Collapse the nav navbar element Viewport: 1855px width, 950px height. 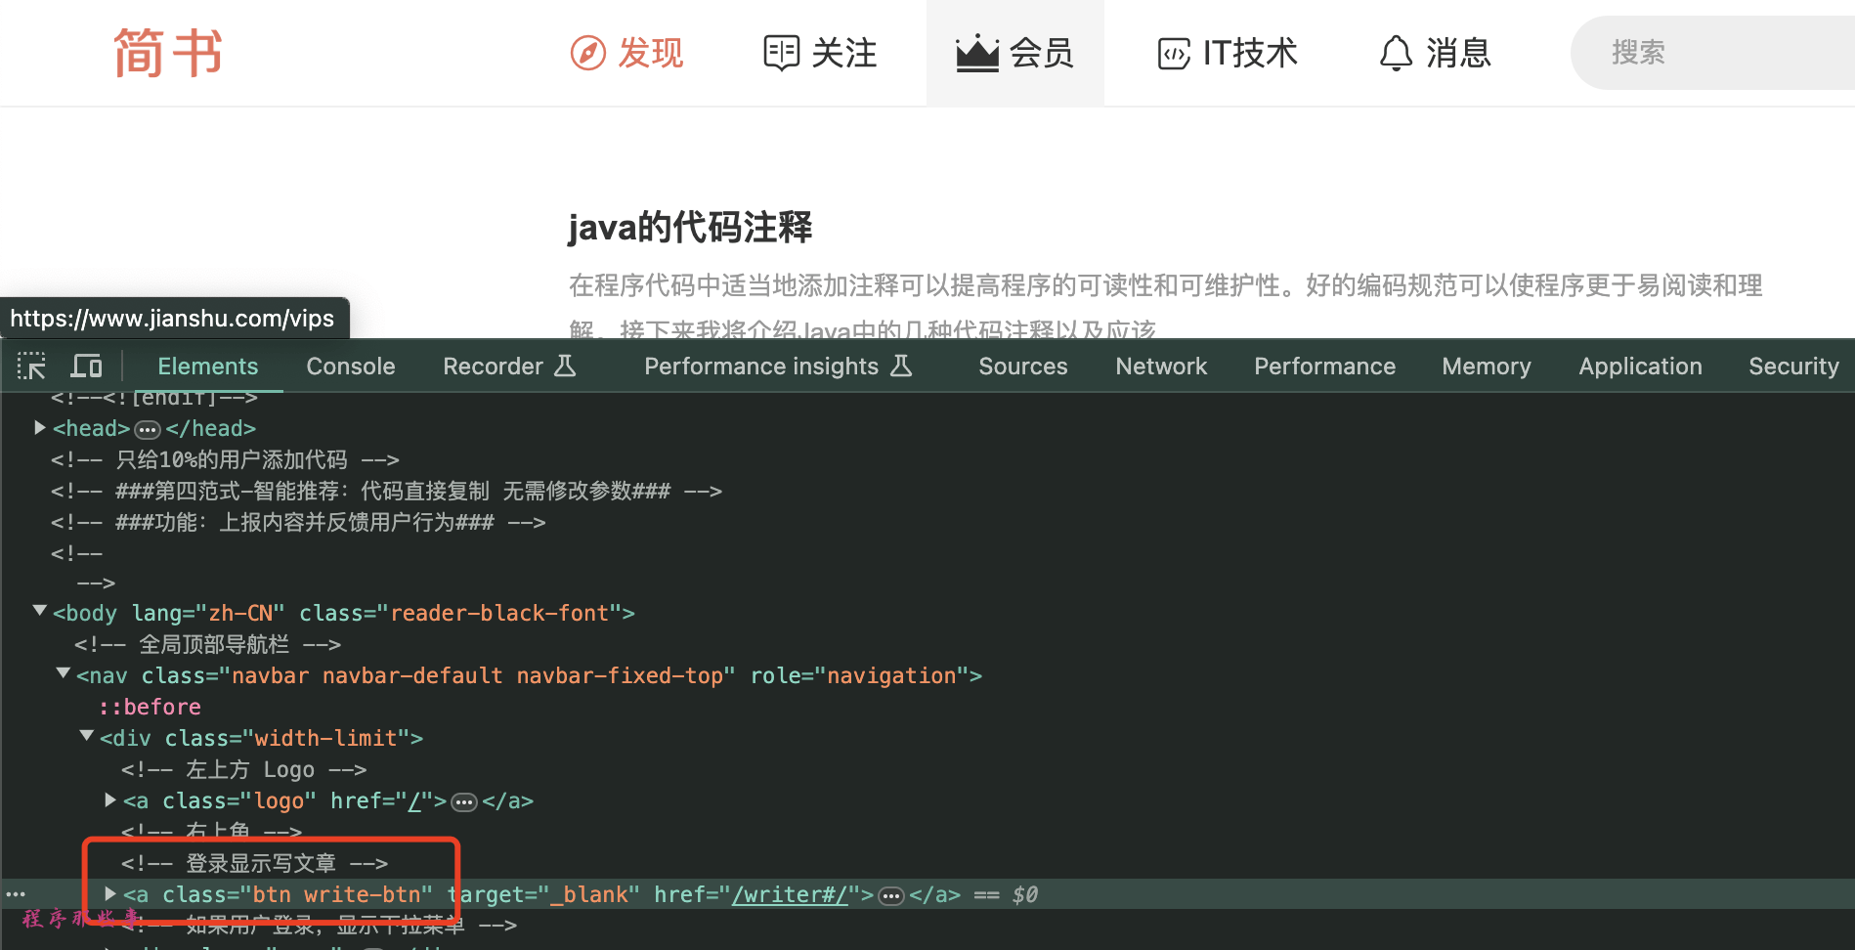pyautogui.click(x=64, y=673)
